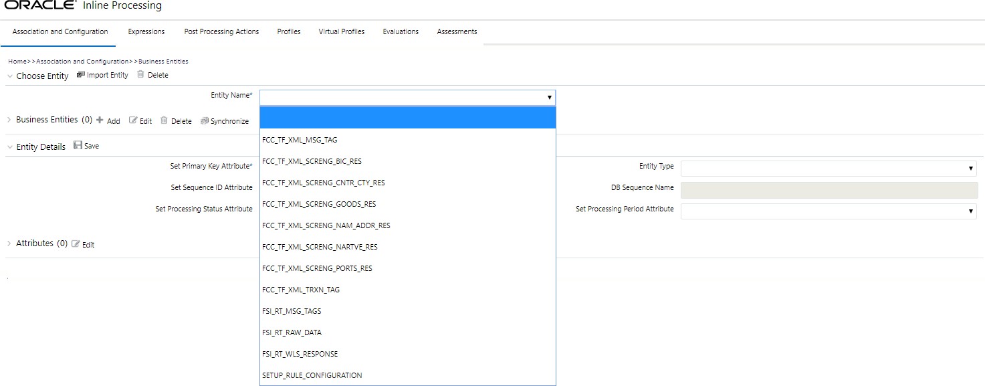Choose FCC_TF_XML_SCRENG_NAM_ADDR_RES option
The image size is (985, 386).
coord(408,225)
